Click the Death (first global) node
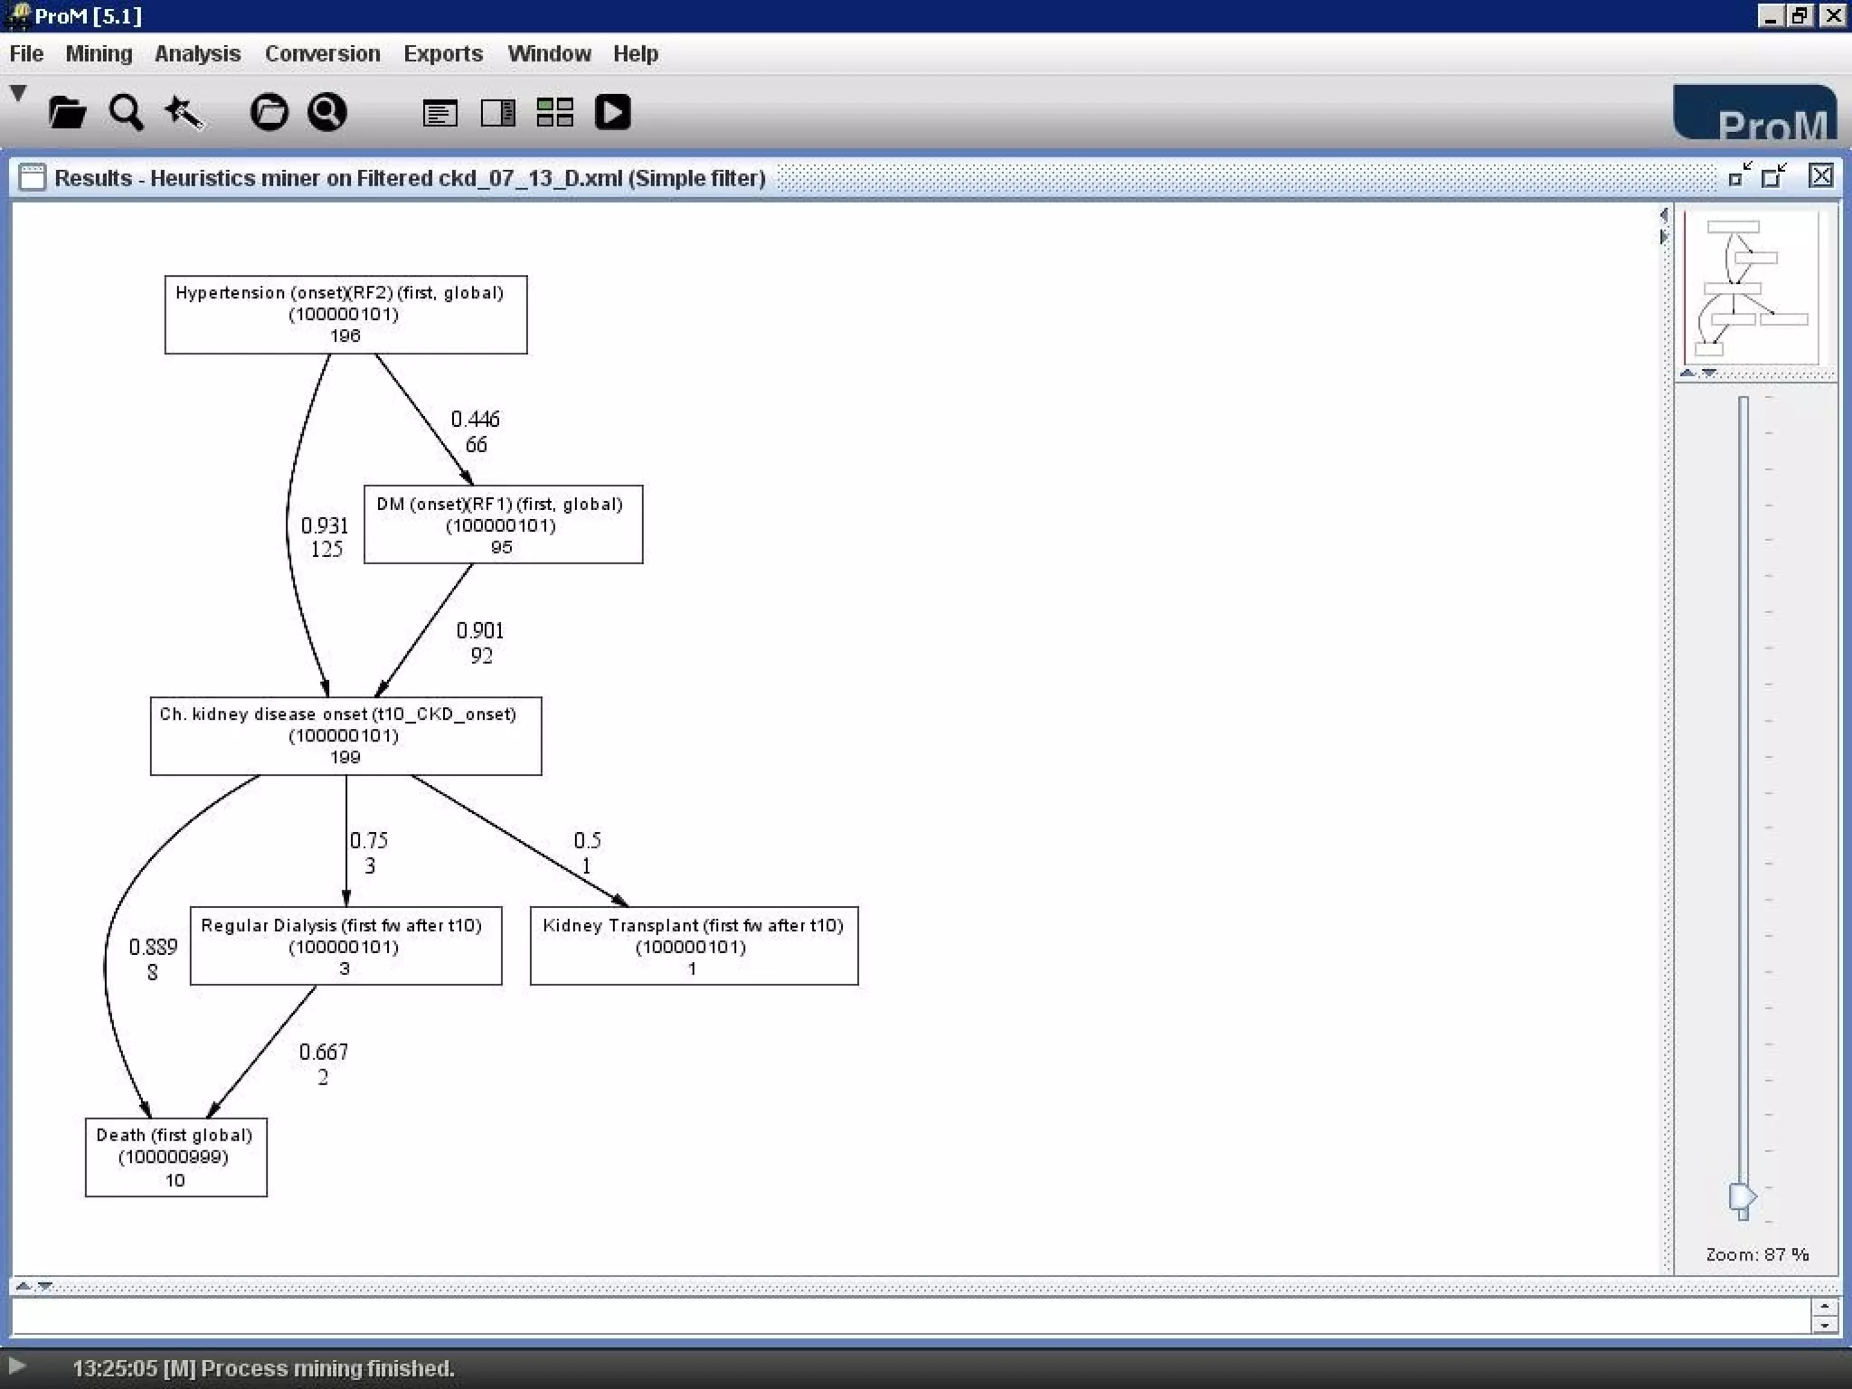Viewport: 1852px width, 1389px height. [x=175, y=1157]
